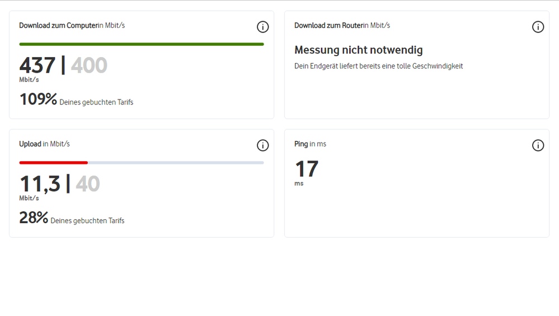Click the grey 40 booked upload value
This screenshot has height=316, width=559.
point(87,184)
